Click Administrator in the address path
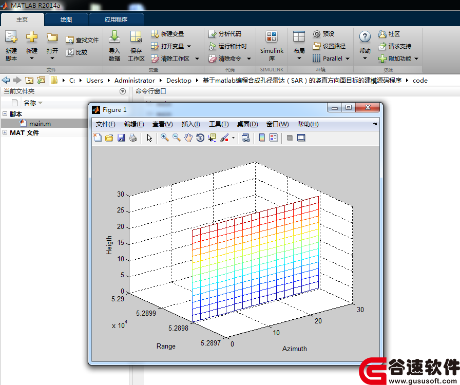Screen dimensions: 460x385 (135, 81)
